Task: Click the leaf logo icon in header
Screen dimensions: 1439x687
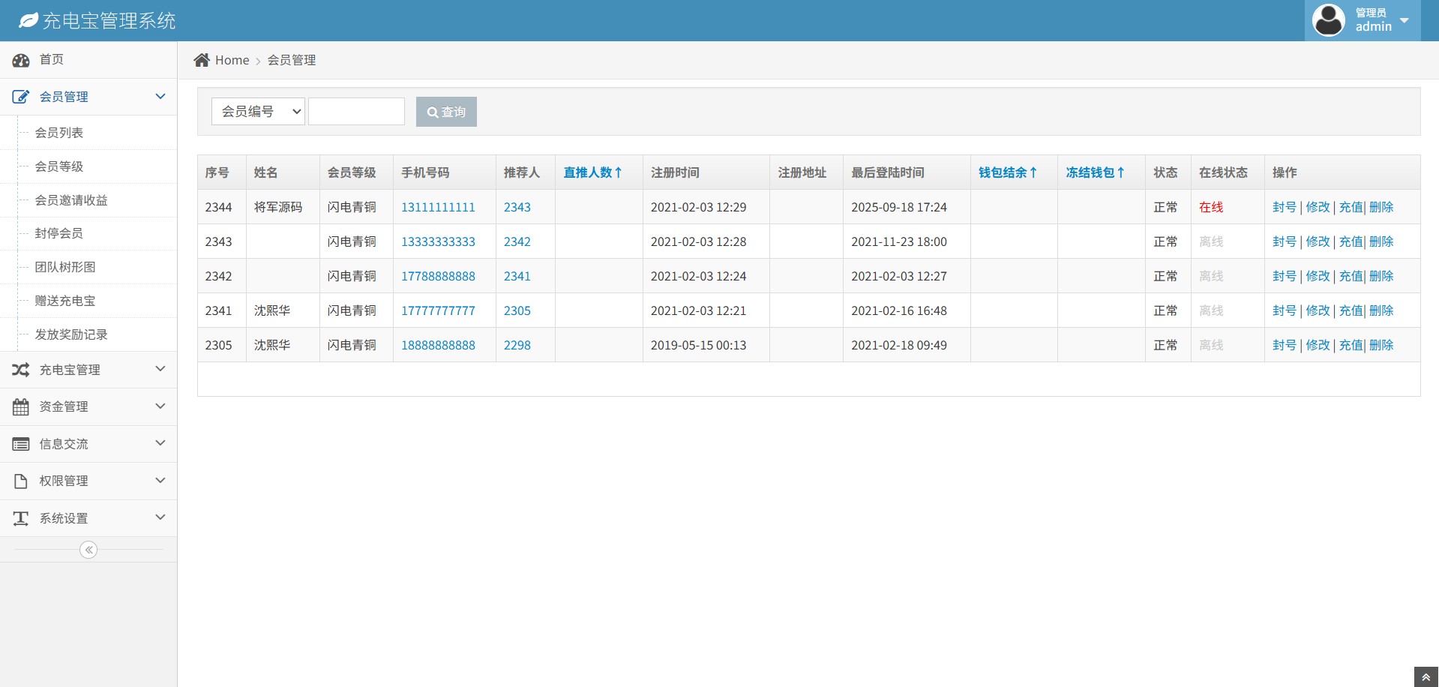Action: tap(28, 20)
